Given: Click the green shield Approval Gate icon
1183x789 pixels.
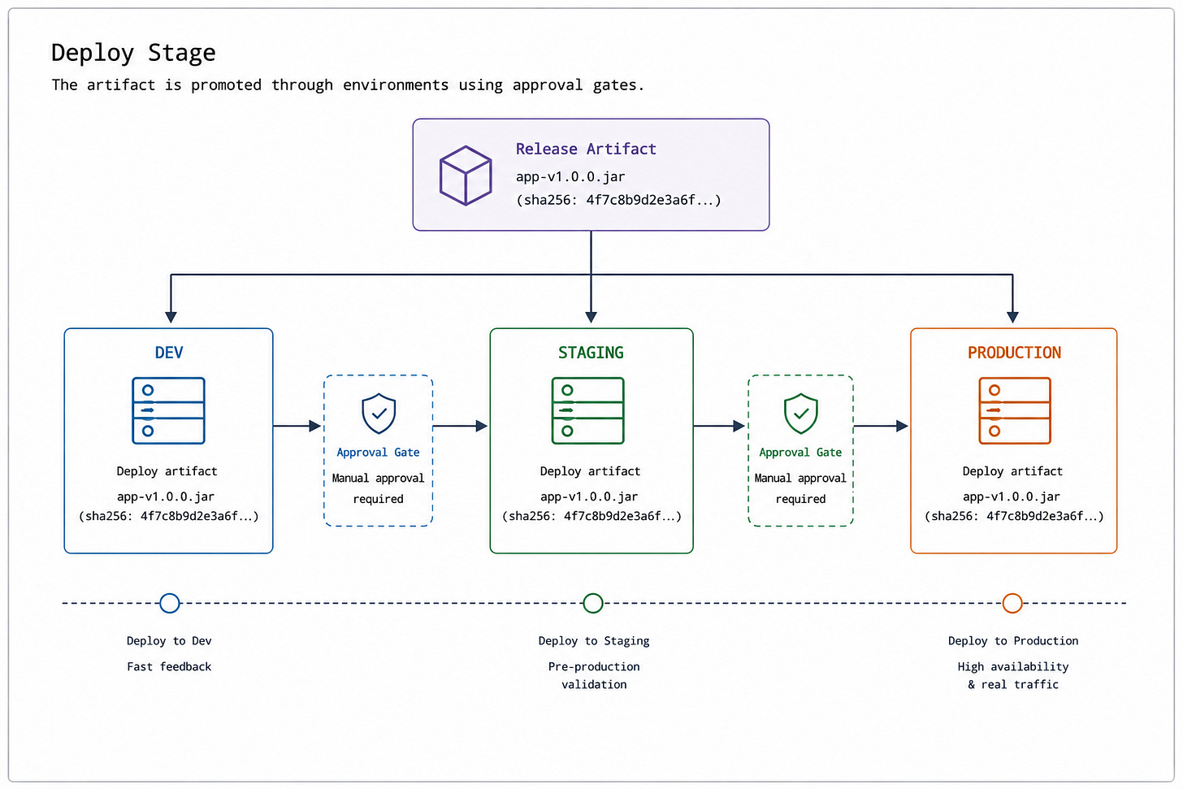Looking at the screenshot, I should (800, 414).
